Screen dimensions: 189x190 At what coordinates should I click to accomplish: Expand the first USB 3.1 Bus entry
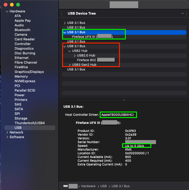pos(65,23)
